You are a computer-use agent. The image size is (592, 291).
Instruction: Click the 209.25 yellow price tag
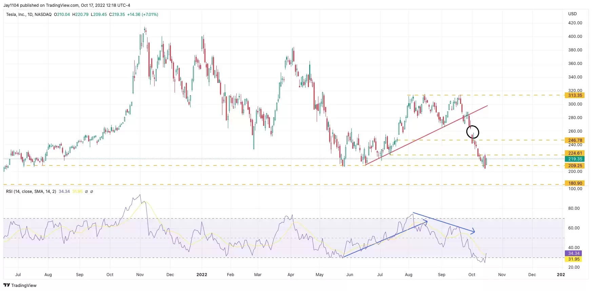(x=575, y=166)
